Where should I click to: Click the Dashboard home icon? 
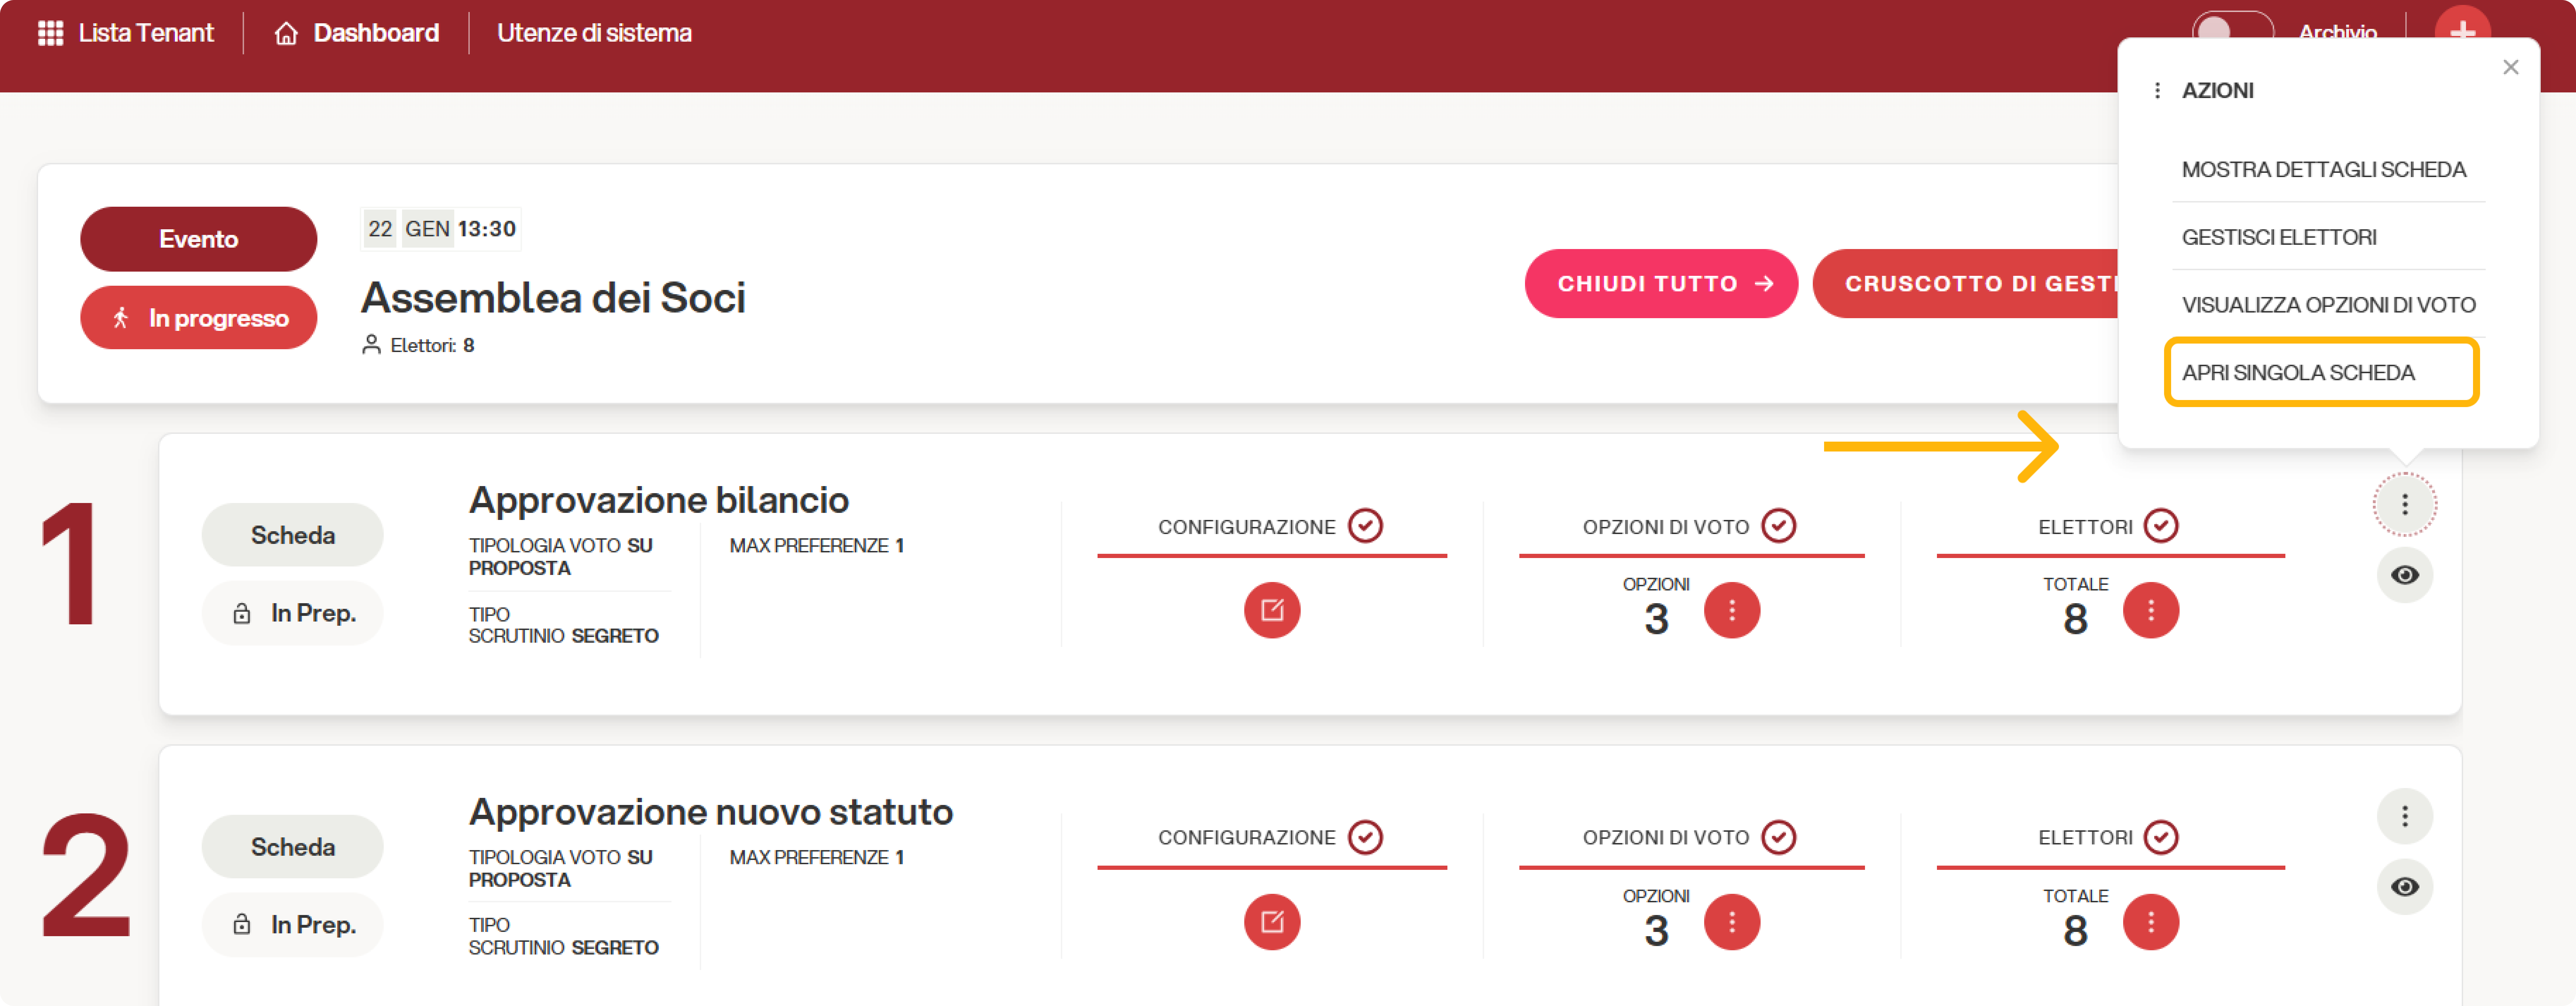pyautogui.click(x=286, y=34)
